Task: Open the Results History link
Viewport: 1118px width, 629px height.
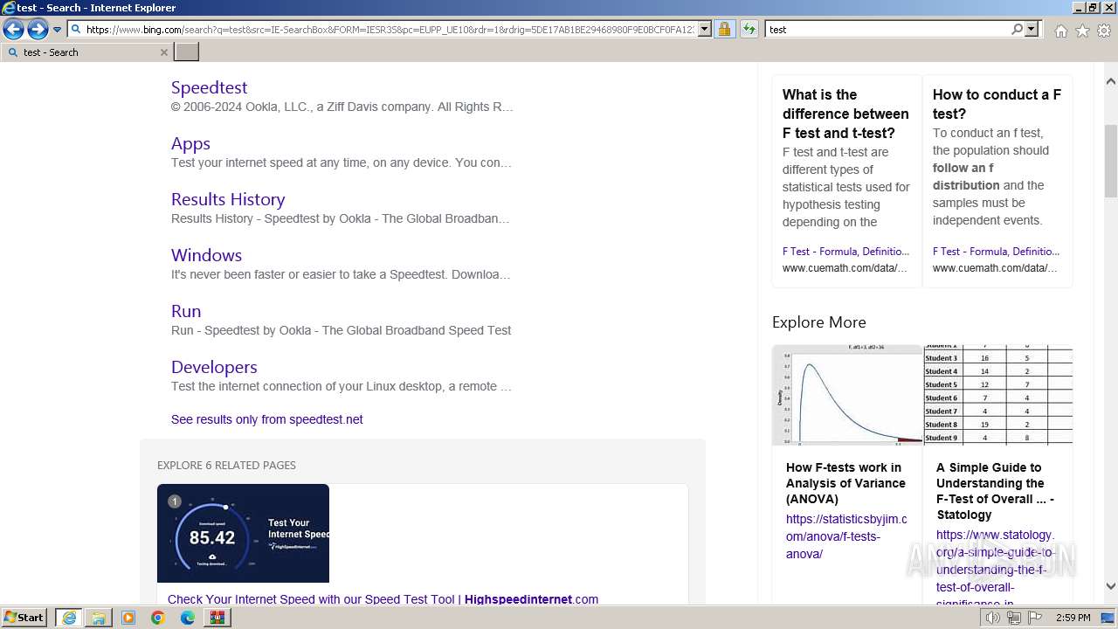Action: (228, 199)
